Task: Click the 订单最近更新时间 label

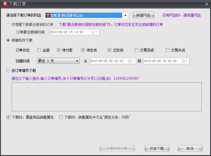Action: click(31, 32)
